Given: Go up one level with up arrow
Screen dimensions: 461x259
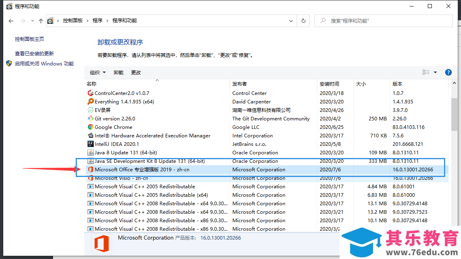Looking at the screenshot, I should coord(41,21).
